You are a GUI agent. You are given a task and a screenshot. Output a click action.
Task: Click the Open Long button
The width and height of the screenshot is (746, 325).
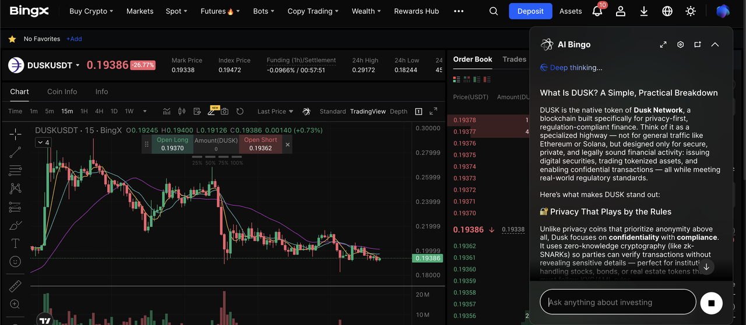[x=173, y=144]
